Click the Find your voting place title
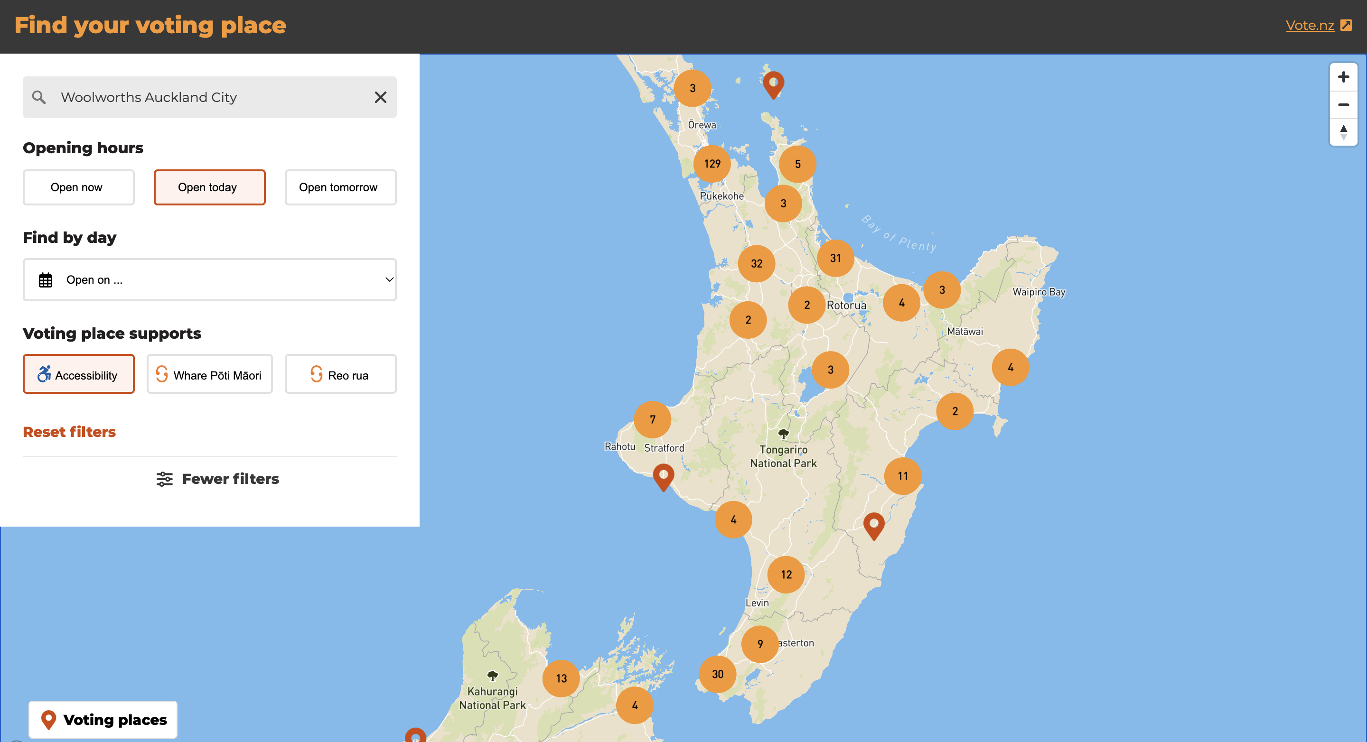The image size is (1367, 742). [x=150, y=26]
